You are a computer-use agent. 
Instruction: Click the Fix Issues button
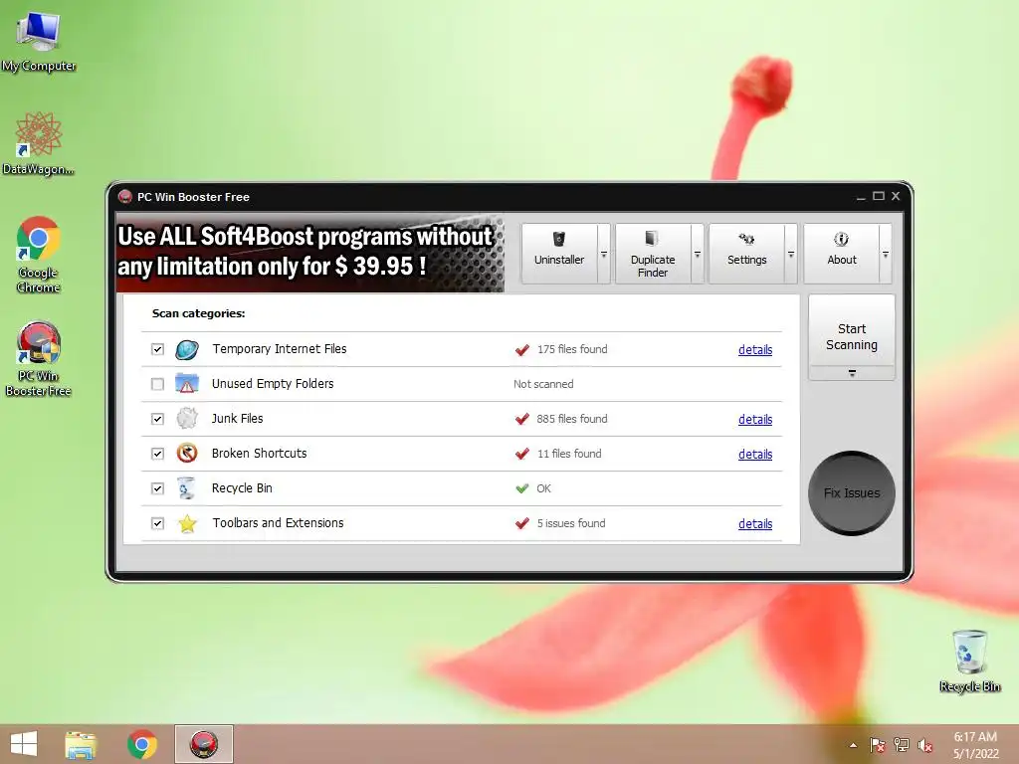coord(852,493)
